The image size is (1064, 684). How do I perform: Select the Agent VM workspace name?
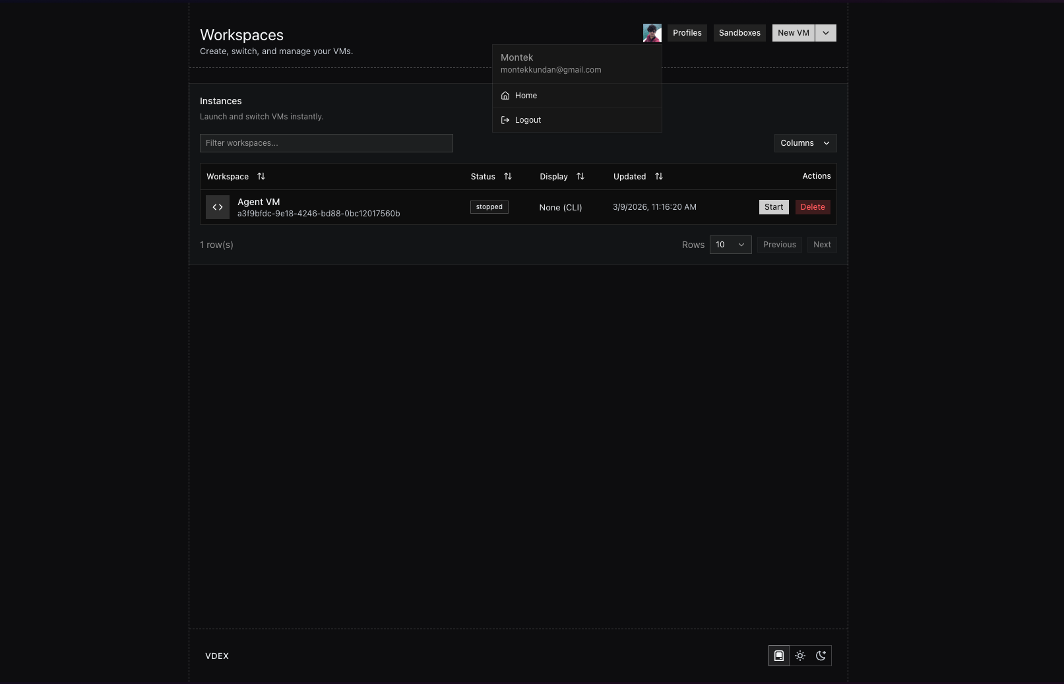point(259,202)
